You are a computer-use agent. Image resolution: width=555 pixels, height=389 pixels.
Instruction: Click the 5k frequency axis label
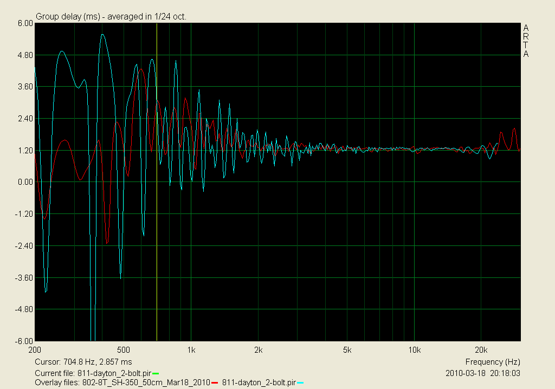[x=347, y=350]
